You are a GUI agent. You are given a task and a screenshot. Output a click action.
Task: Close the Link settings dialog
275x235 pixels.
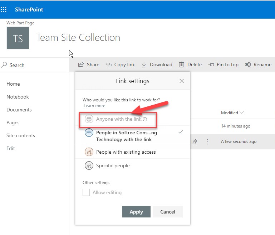pyautogui.click(x=182, y=81)
